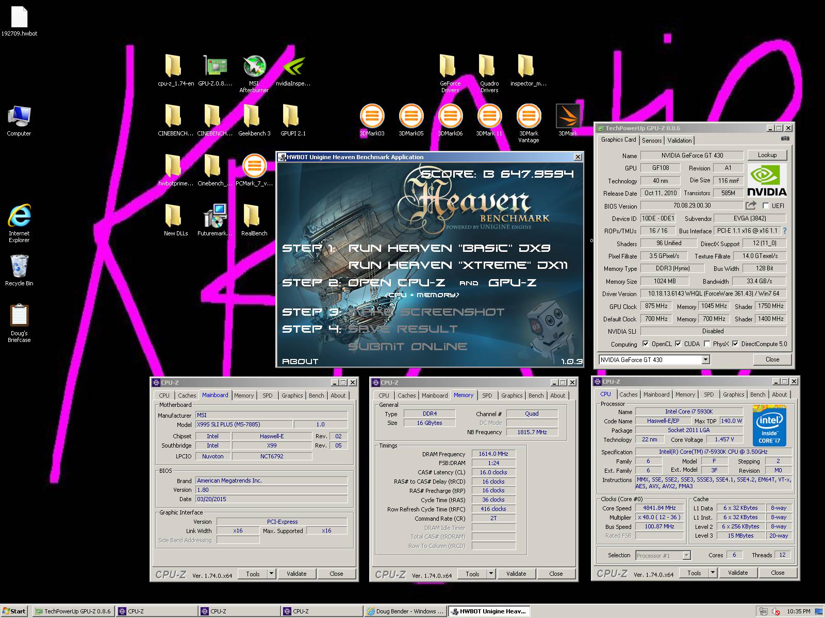Click the BIOS export share icon in GPU-Z
This screenshot has width=825, height=618.
coord(751,205)
